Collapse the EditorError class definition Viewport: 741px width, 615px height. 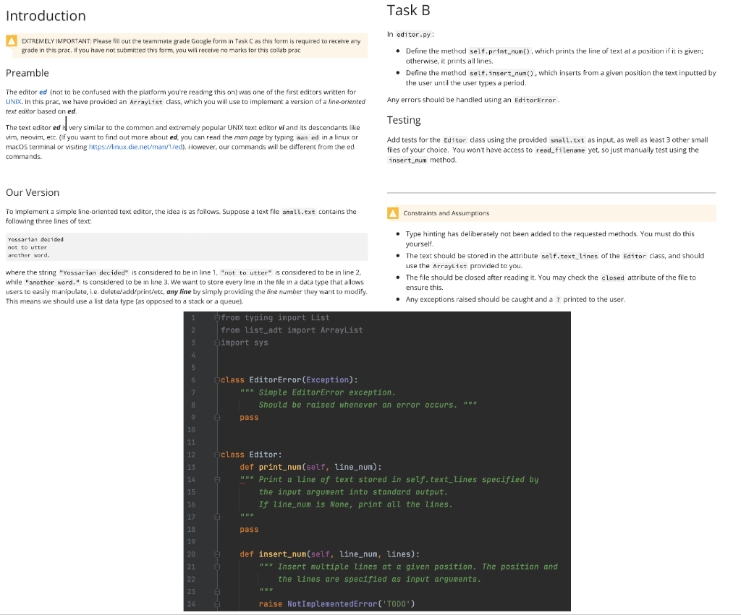click(x=216, y=380)
